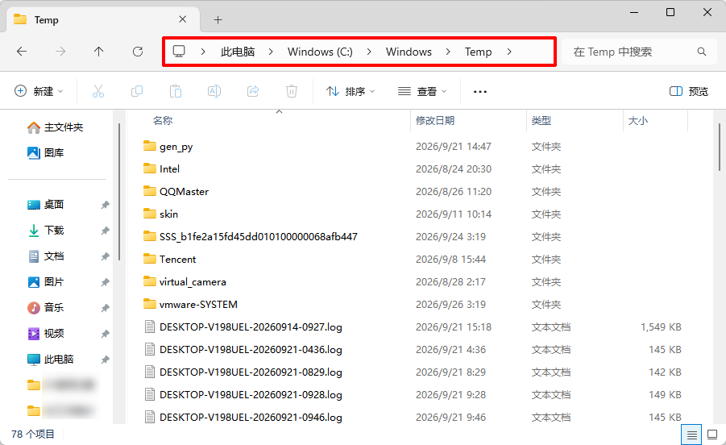The width and height of the screenshot is (726, 445).
Task: Close the Temp tab
Action: click(x=182, y=19)
